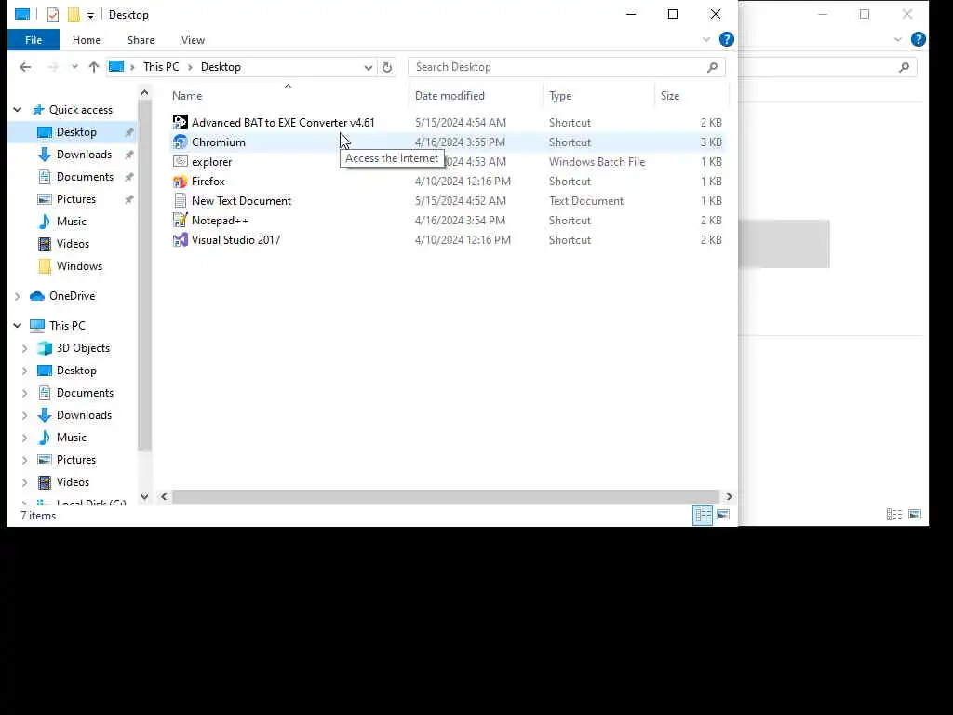Sort files by Date modified column header
Image resolution: width=953 pixels, height=715 pixels.
pyautogui.click(x=476, y=96)
